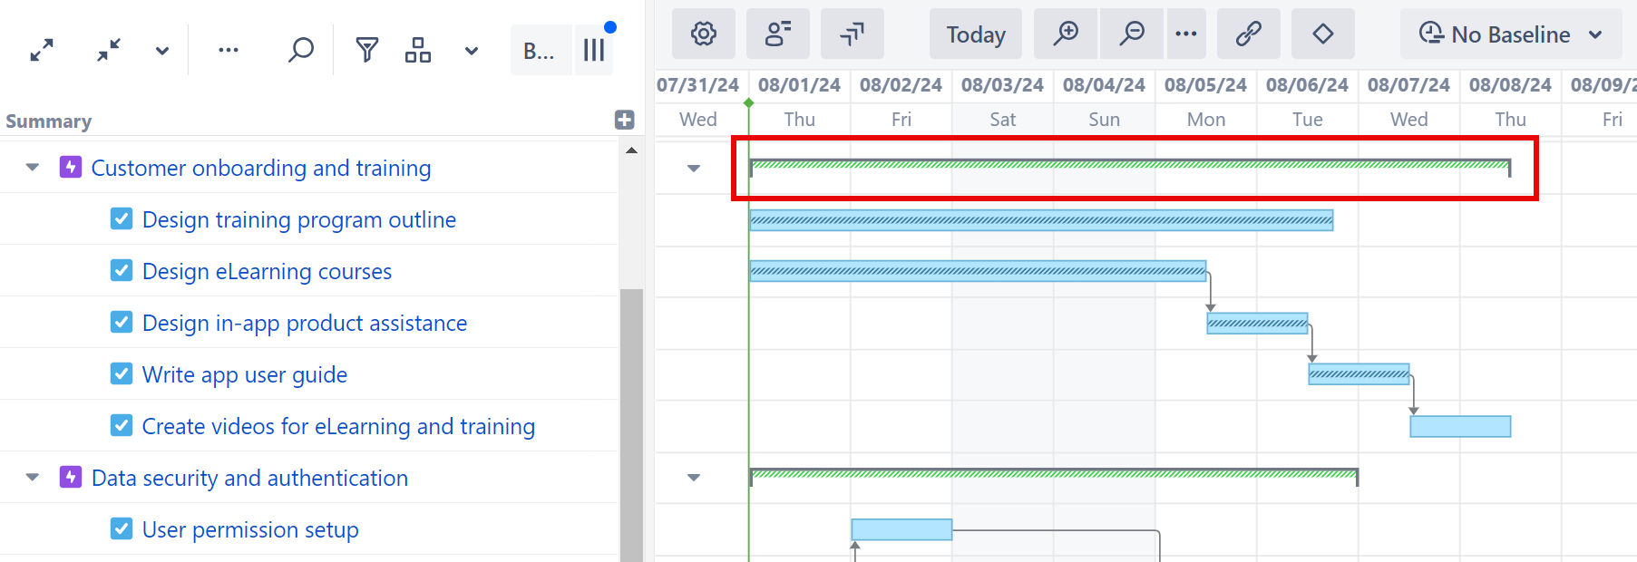
Task: Click the collapse all rows icon
Action: click(x=109, y=51)
